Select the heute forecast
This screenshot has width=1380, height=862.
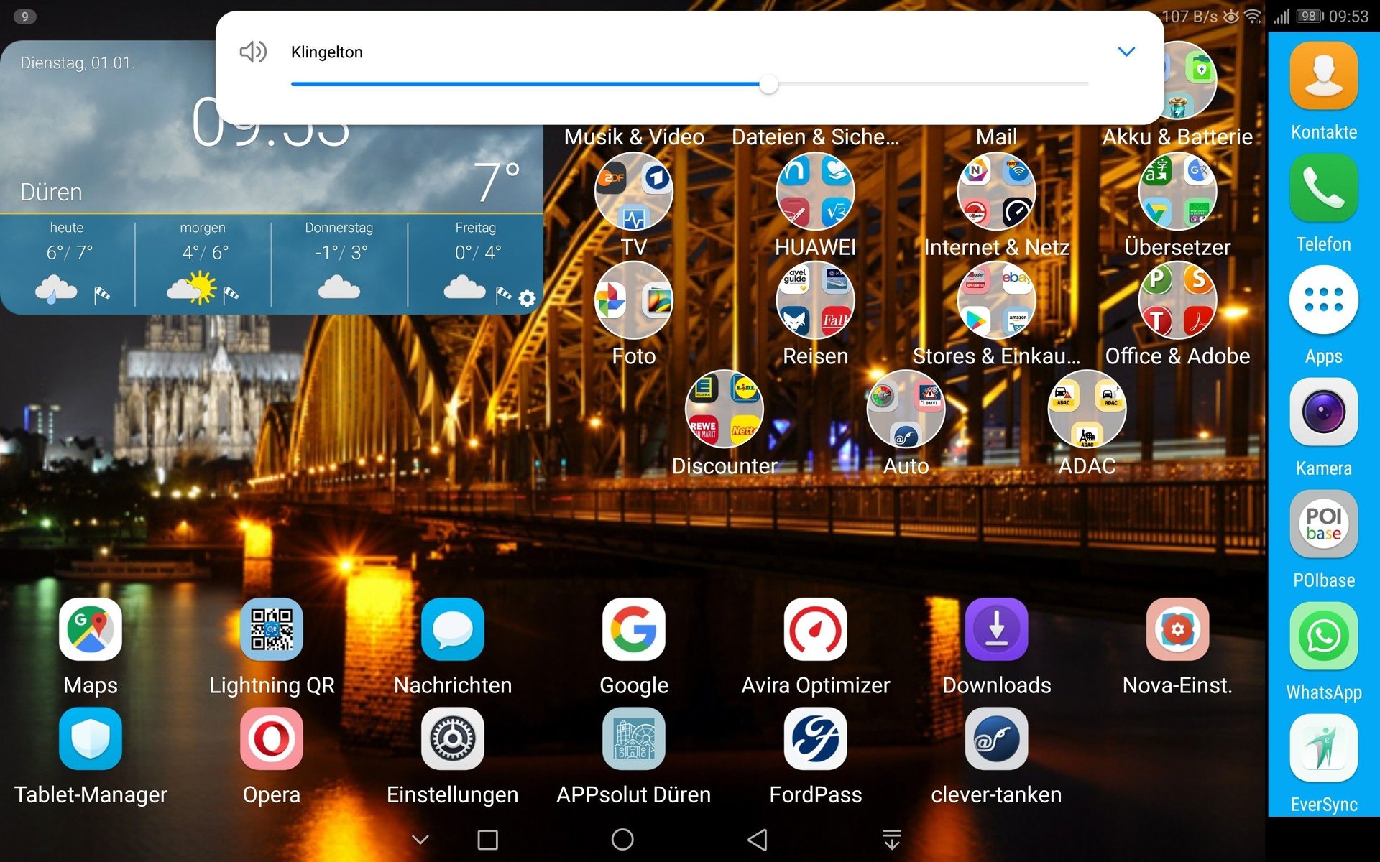[x=68, y=264]
